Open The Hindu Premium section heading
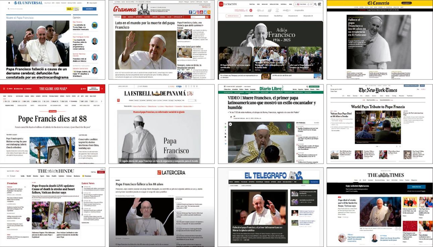 [x=12, y=183]
